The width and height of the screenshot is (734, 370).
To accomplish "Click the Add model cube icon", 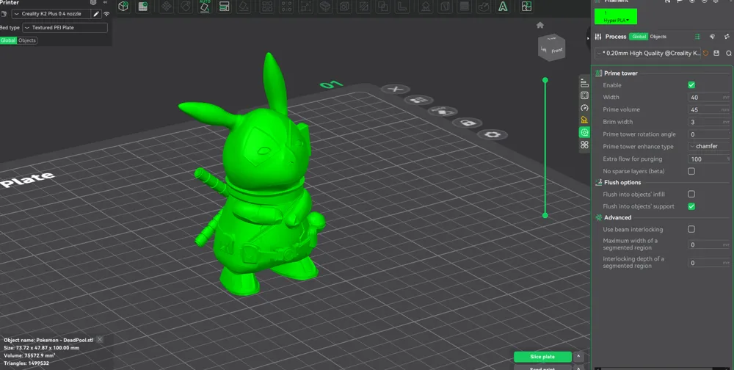I will click(x=123, y=6).
